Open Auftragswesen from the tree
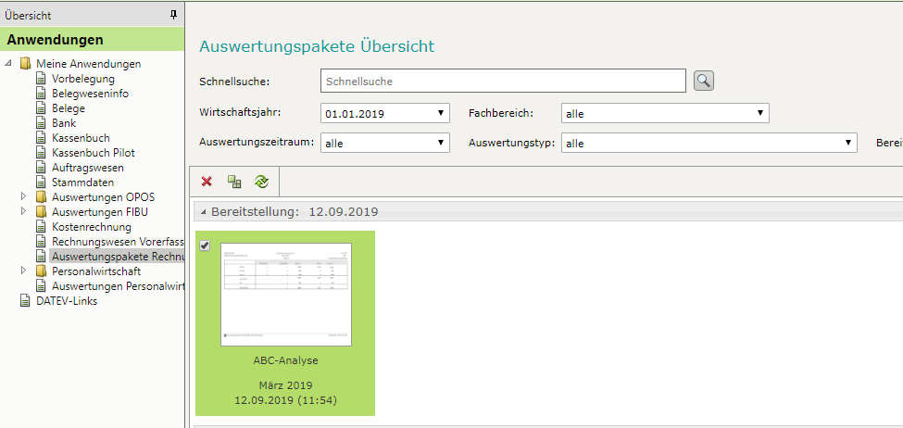903x428 pixels. pyautogui.click(x=88, y=168)
